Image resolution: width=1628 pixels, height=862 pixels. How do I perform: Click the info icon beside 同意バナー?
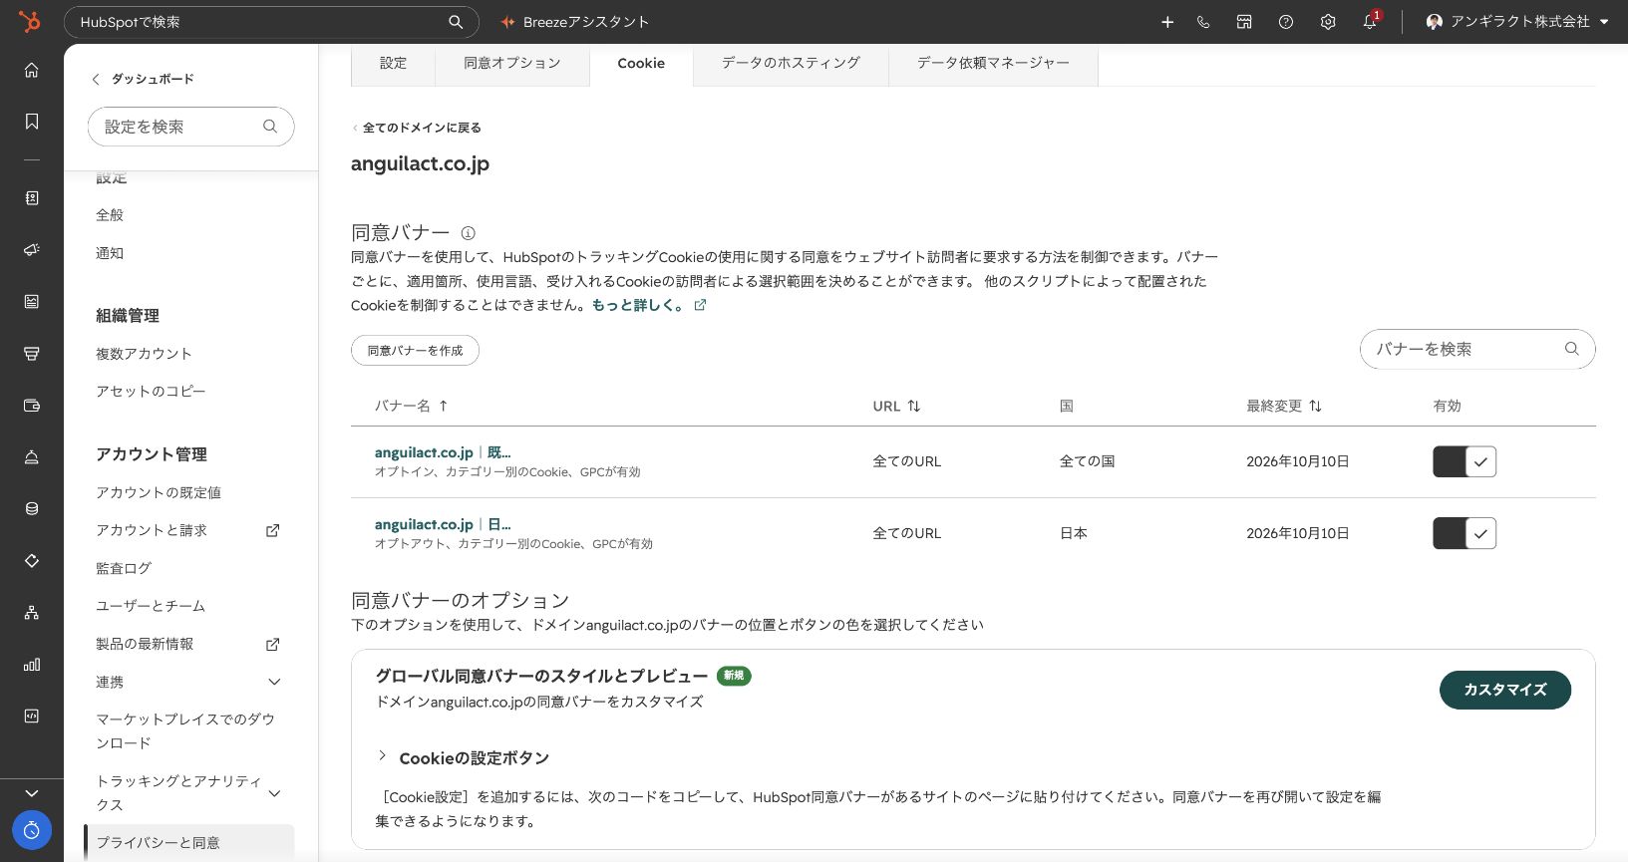(468, 233)
